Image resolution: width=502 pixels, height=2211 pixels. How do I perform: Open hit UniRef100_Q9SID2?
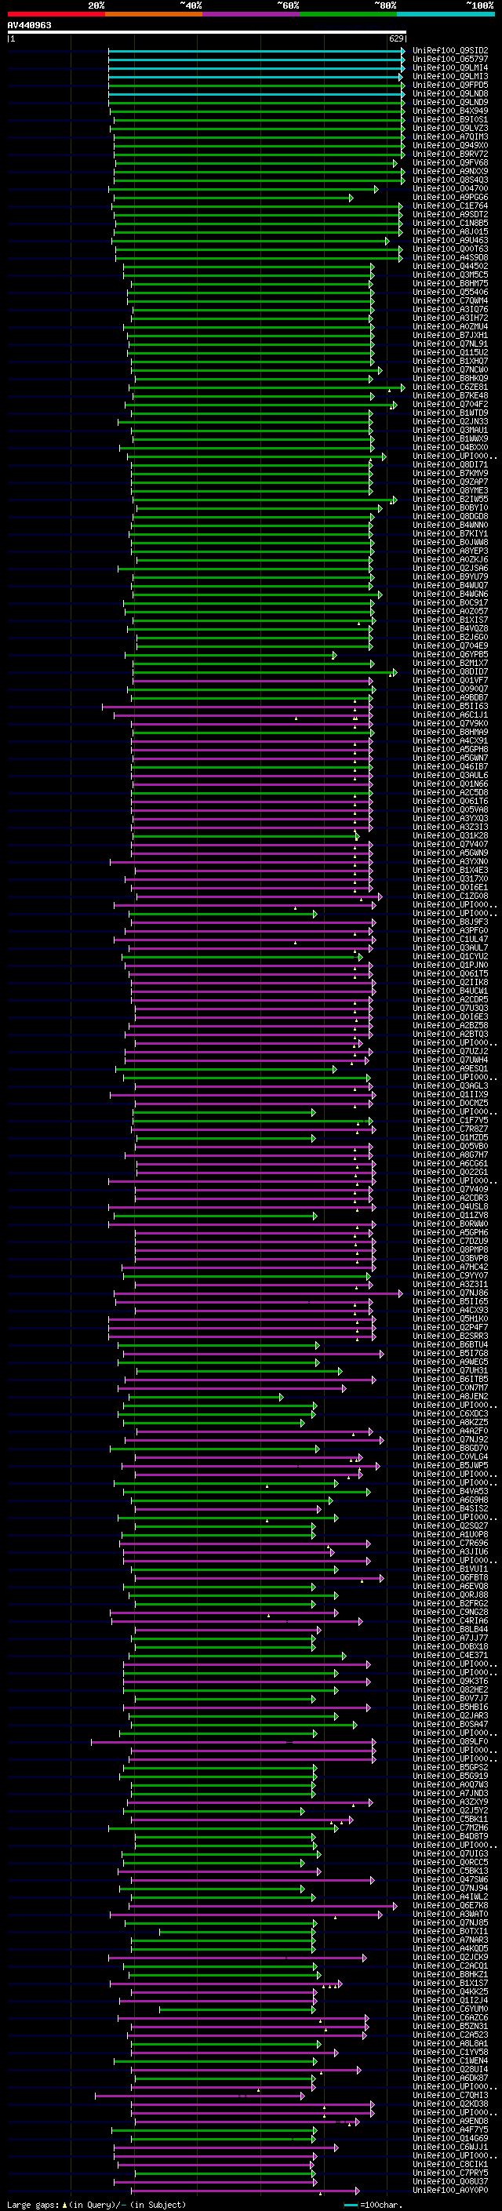point(450,51)
